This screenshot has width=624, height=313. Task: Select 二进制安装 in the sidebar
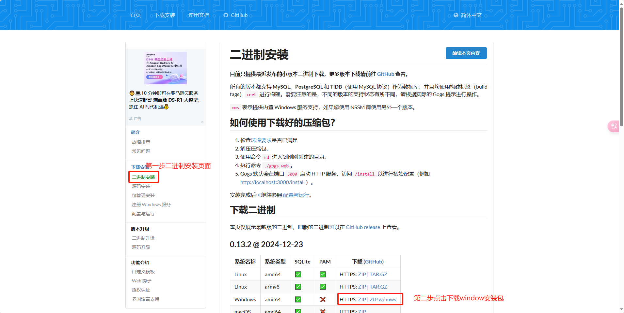pos(143,177)
